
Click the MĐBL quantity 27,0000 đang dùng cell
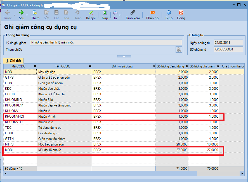[x=172, y=150]
